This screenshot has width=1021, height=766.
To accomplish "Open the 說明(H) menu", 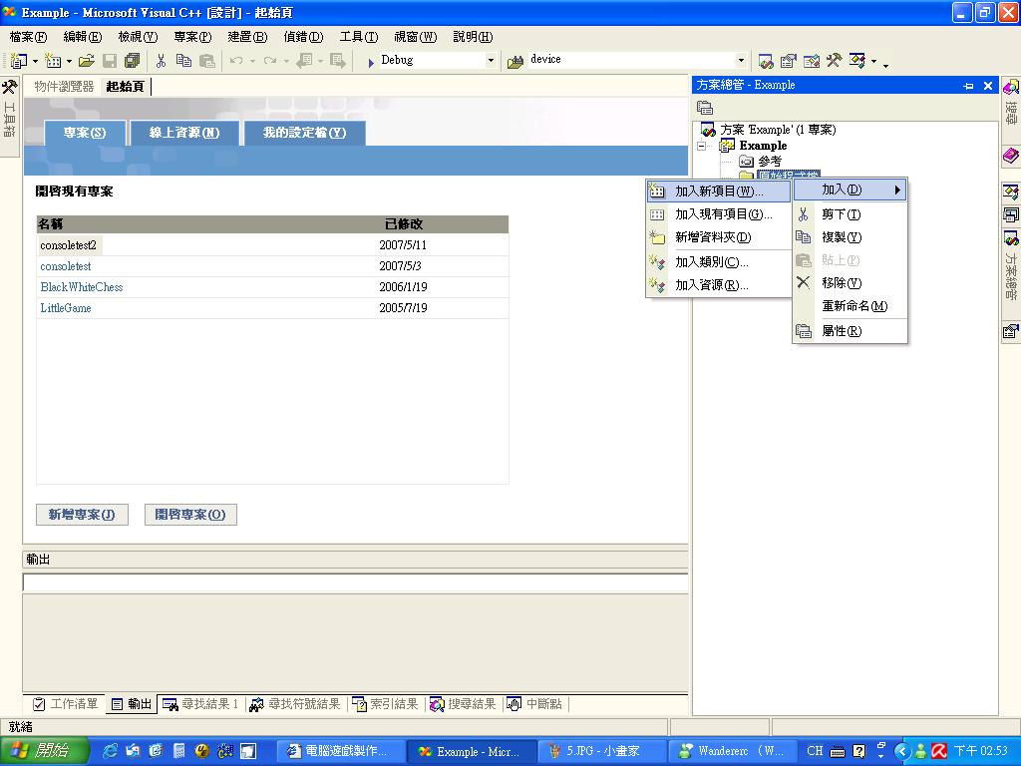I will (473, 37).
